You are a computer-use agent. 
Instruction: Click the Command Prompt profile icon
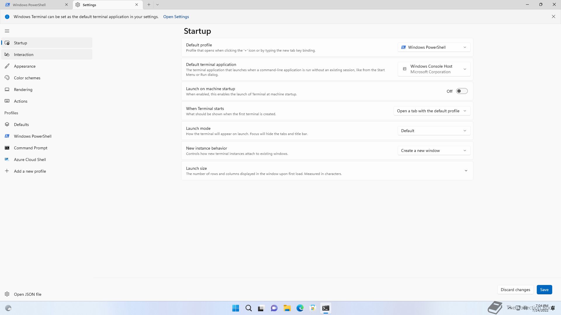click(7, 148)
